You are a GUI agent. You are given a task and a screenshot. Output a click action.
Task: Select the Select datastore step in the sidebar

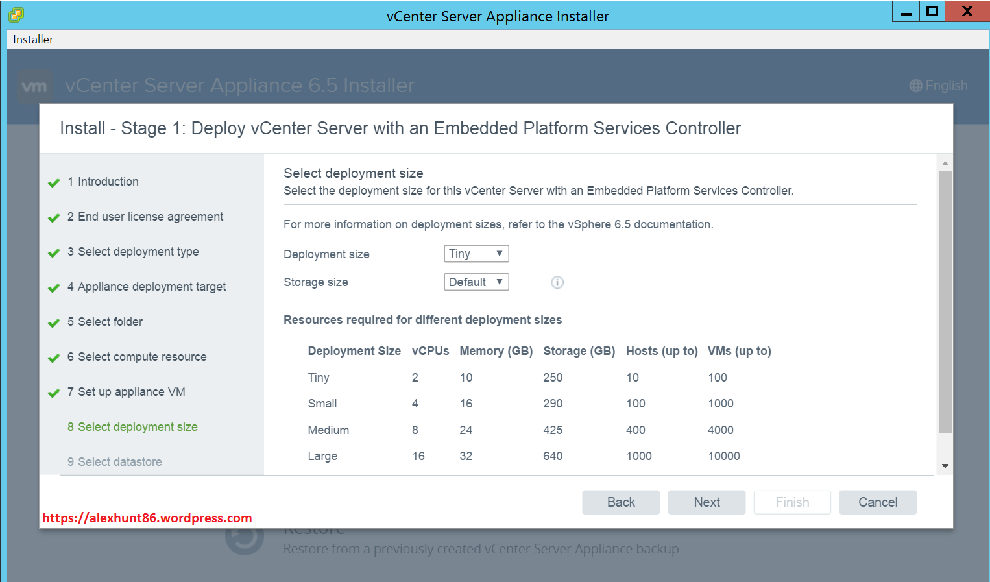pos(114,461)
